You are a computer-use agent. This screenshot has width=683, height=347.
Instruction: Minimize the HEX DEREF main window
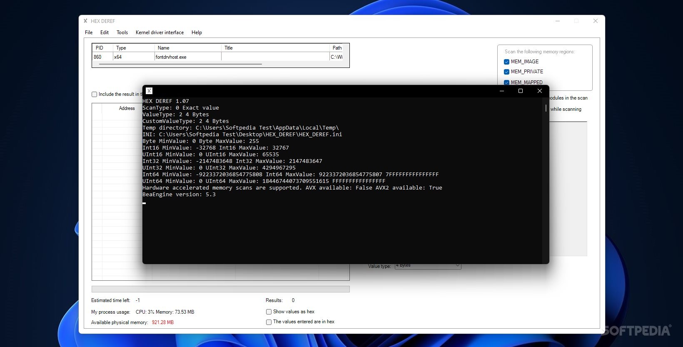pos(558,21)
